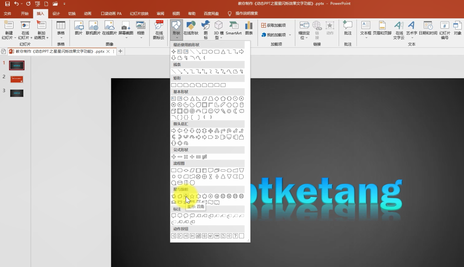Insert a Text Box from the ribbon

(x=366, y=30)
